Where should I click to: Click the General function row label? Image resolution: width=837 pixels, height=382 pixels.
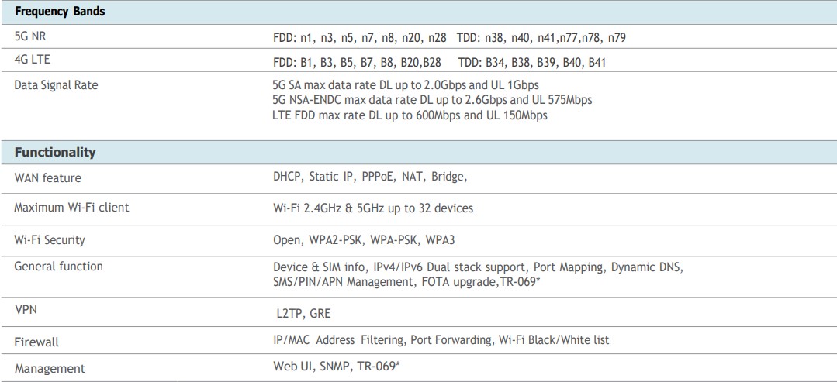(59, 267)
